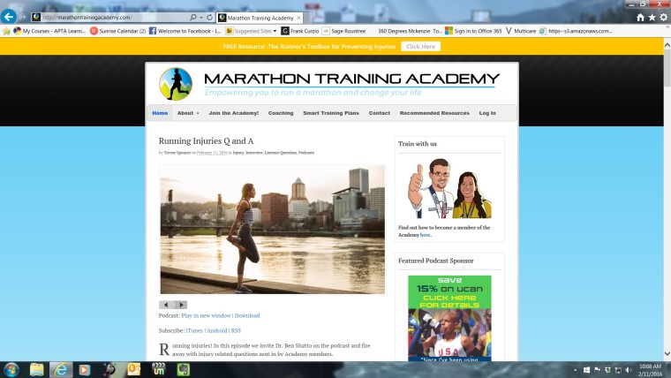671x378 pixels.
Task: Expand the Suggested Sites dropdown arrow
Action: click(275, 31)
